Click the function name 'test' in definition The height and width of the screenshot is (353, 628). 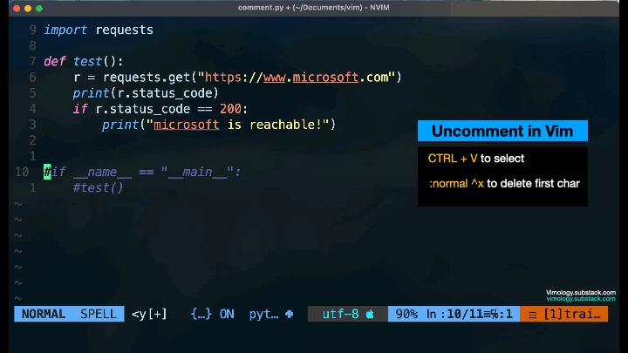[87, 61]
